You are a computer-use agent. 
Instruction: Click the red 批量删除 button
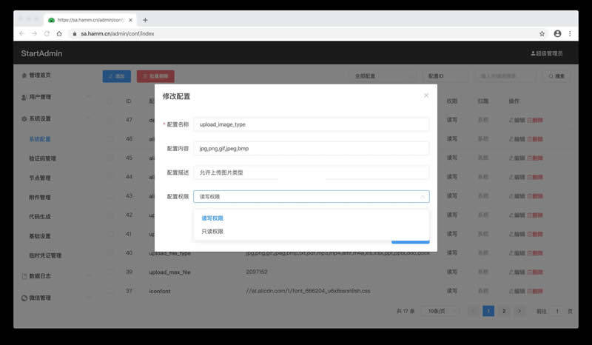[x=155, y=76]
